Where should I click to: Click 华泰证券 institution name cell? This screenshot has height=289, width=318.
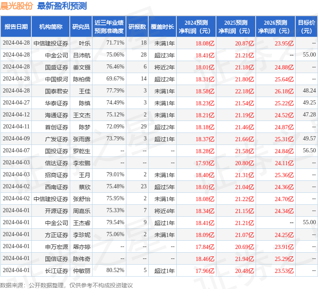point(57,103)
